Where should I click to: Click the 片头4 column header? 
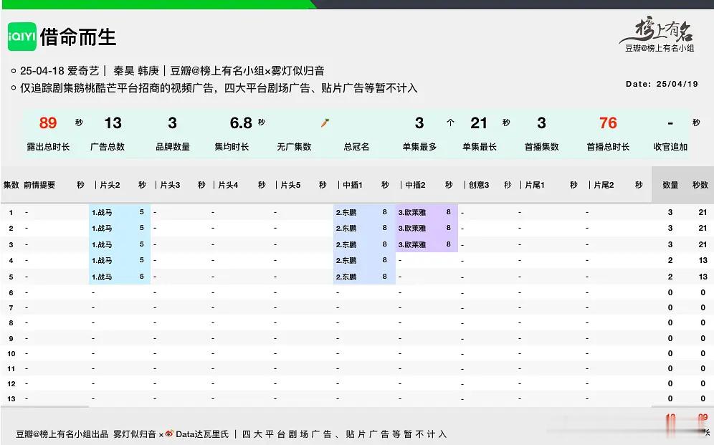(228, 185)
